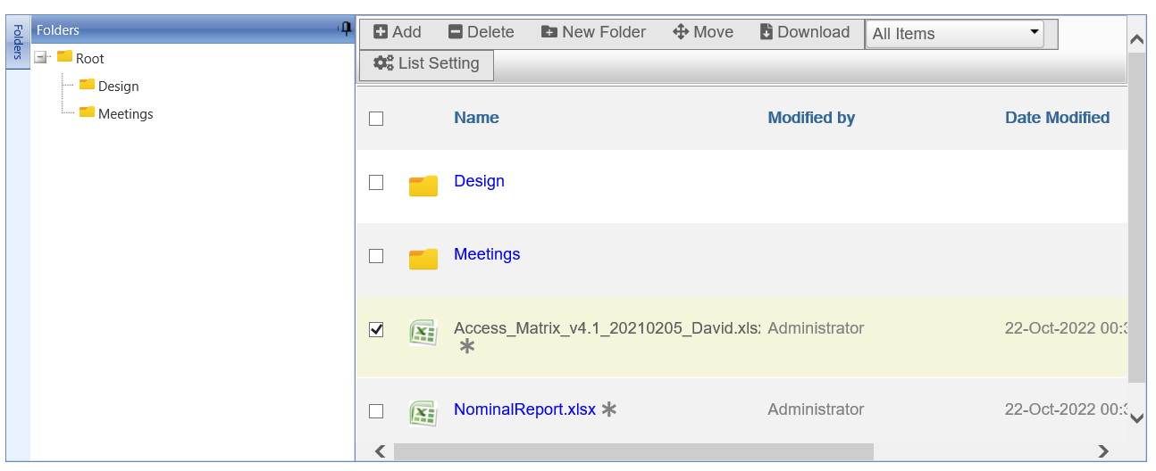Click the Design folder icon in tree
This screenshot has width=1156, height=471.
(87, 84)
